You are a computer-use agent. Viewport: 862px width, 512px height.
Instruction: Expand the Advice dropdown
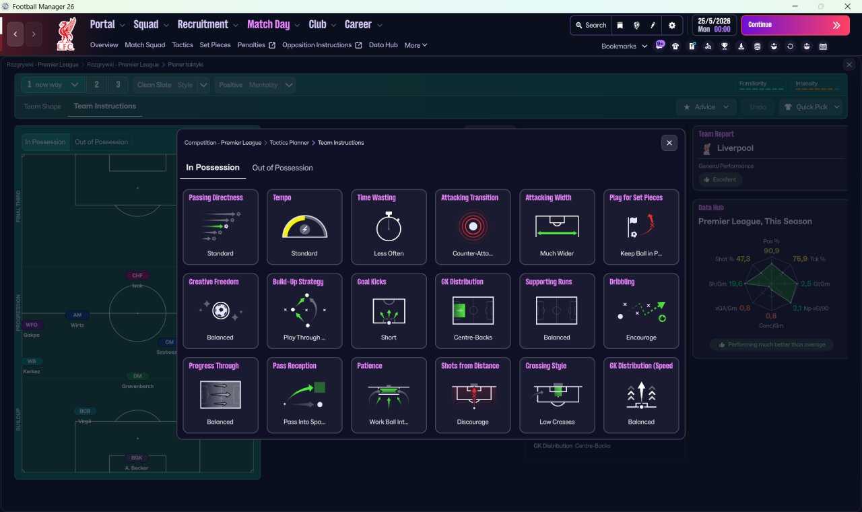pos(706,106)
